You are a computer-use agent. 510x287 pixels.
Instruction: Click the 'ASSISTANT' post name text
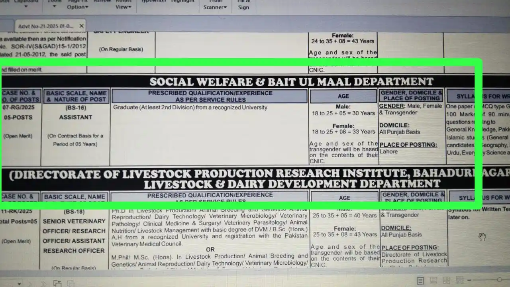[x=76, y=117]
